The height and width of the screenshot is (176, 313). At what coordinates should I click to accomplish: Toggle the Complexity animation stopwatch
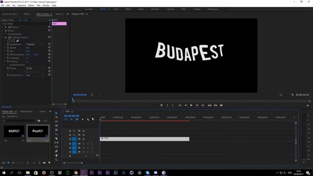click(x=8, y=58)
